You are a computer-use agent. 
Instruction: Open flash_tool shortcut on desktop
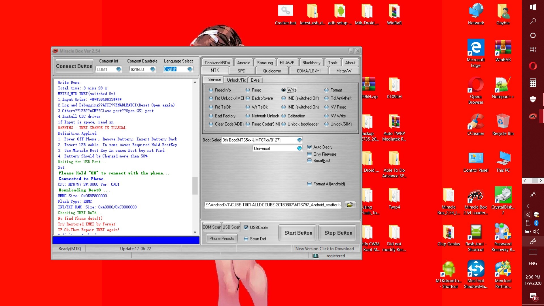476,238
